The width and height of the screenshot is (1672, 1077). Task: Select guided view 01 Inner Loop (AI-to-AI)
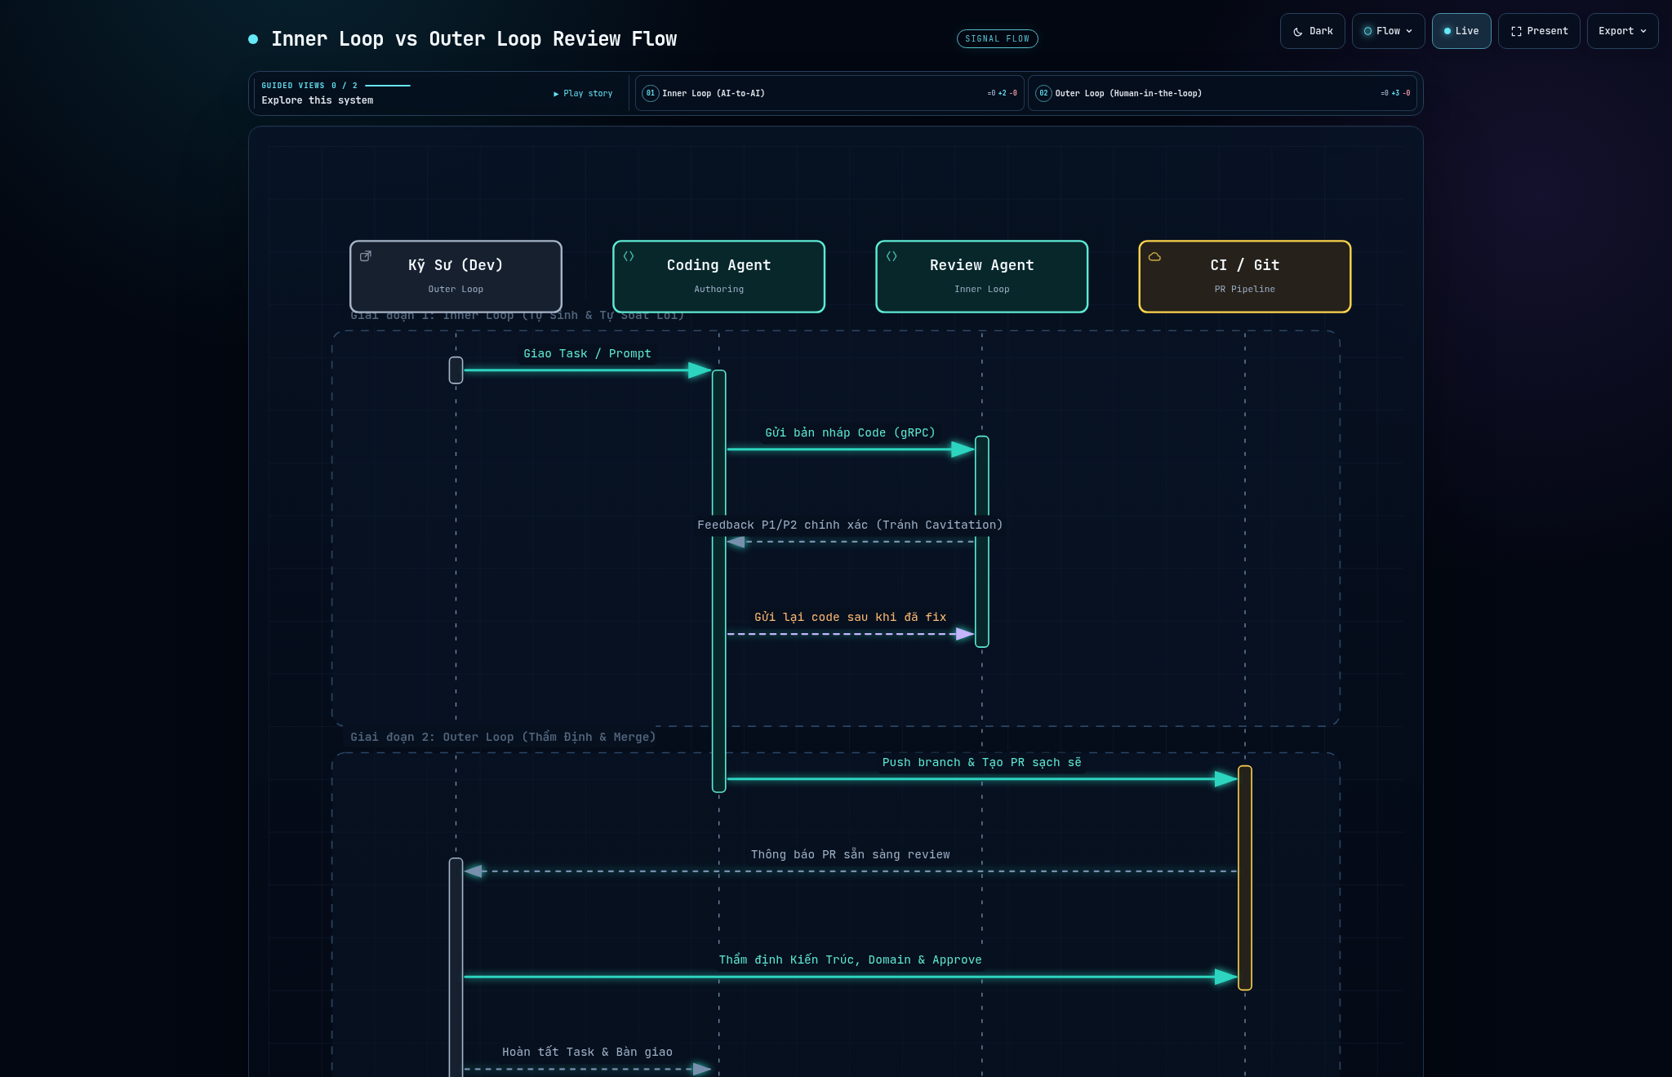pos(829,93)
